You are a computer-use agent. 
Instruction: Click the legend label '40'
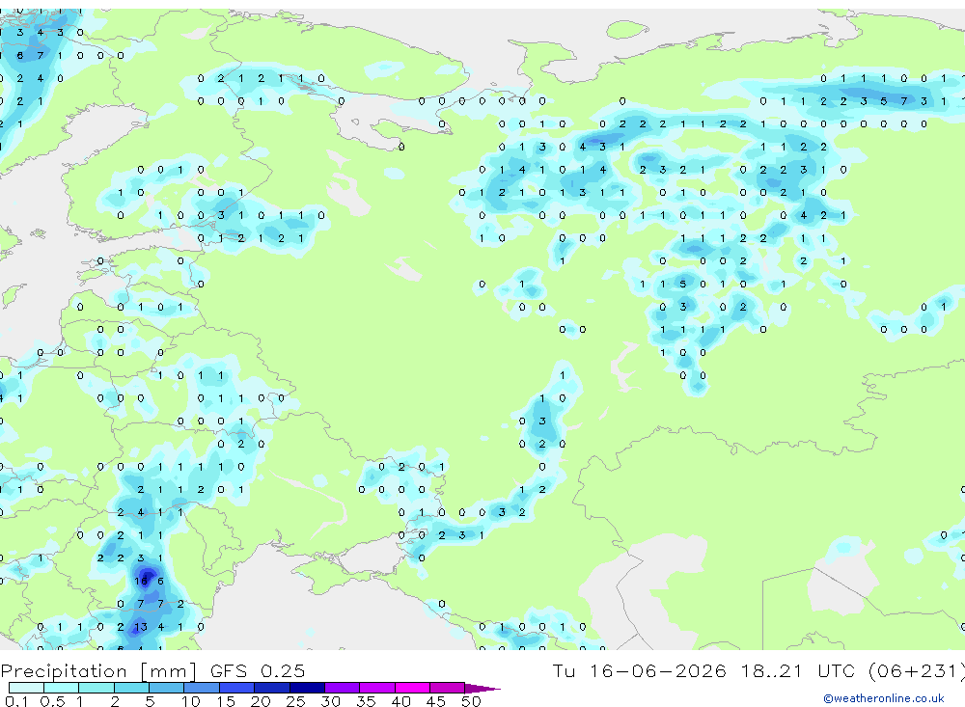(401, 701)
